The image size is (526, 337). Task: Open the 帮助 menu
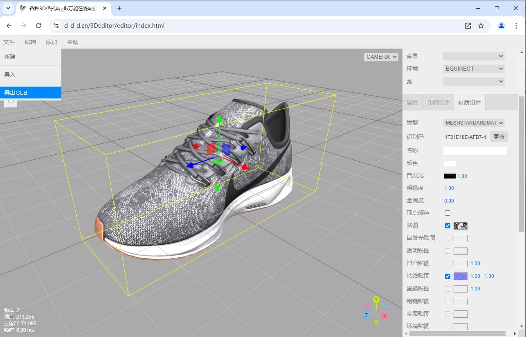pyautogui.click(x=73, y=42)
